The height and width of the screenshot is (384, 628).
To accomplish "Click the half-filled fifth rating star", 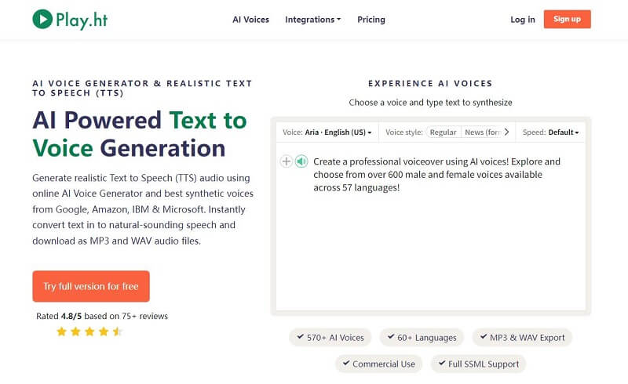I will 117,331.
